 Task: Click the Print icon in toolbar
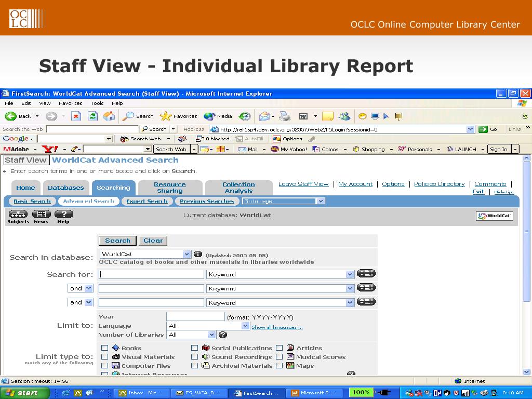[x=285, y=116]
